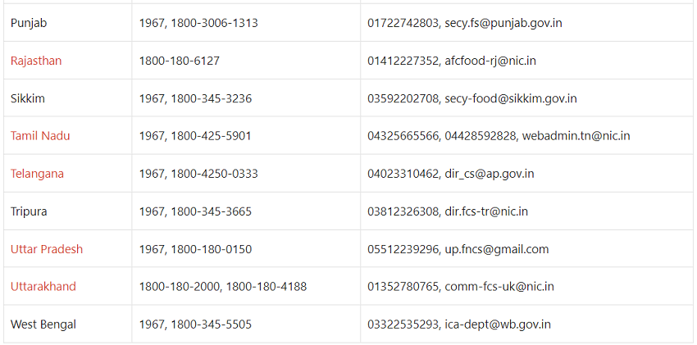Click the afcfood-rj@nic.in contact cell
The image size is (697, 345).
pyautogui.click(x=452, y=61)
